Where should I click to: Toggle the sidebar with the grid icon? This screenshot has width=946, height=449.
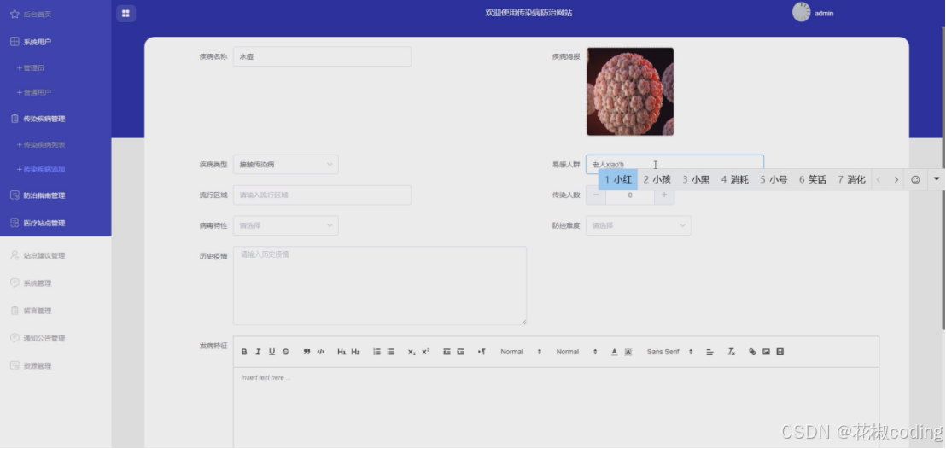tap(126, 14)
